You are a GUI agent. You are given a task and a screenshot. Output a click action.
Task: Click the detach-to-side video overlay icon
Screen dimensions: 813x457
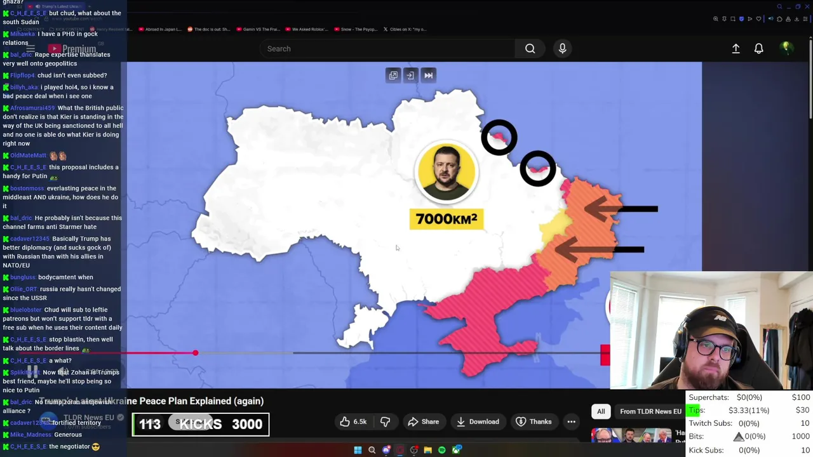[410, 75]
